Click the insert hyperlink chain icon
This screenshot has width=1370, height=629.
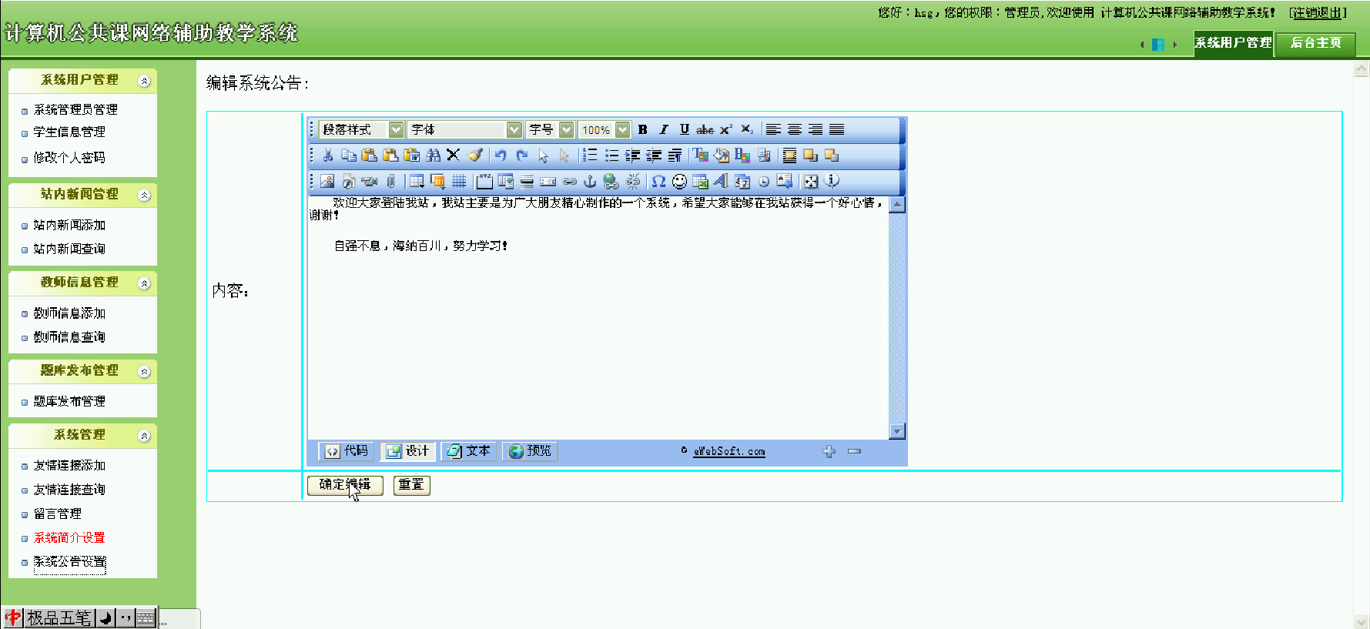pyautogui.click(x=569, y=182)
